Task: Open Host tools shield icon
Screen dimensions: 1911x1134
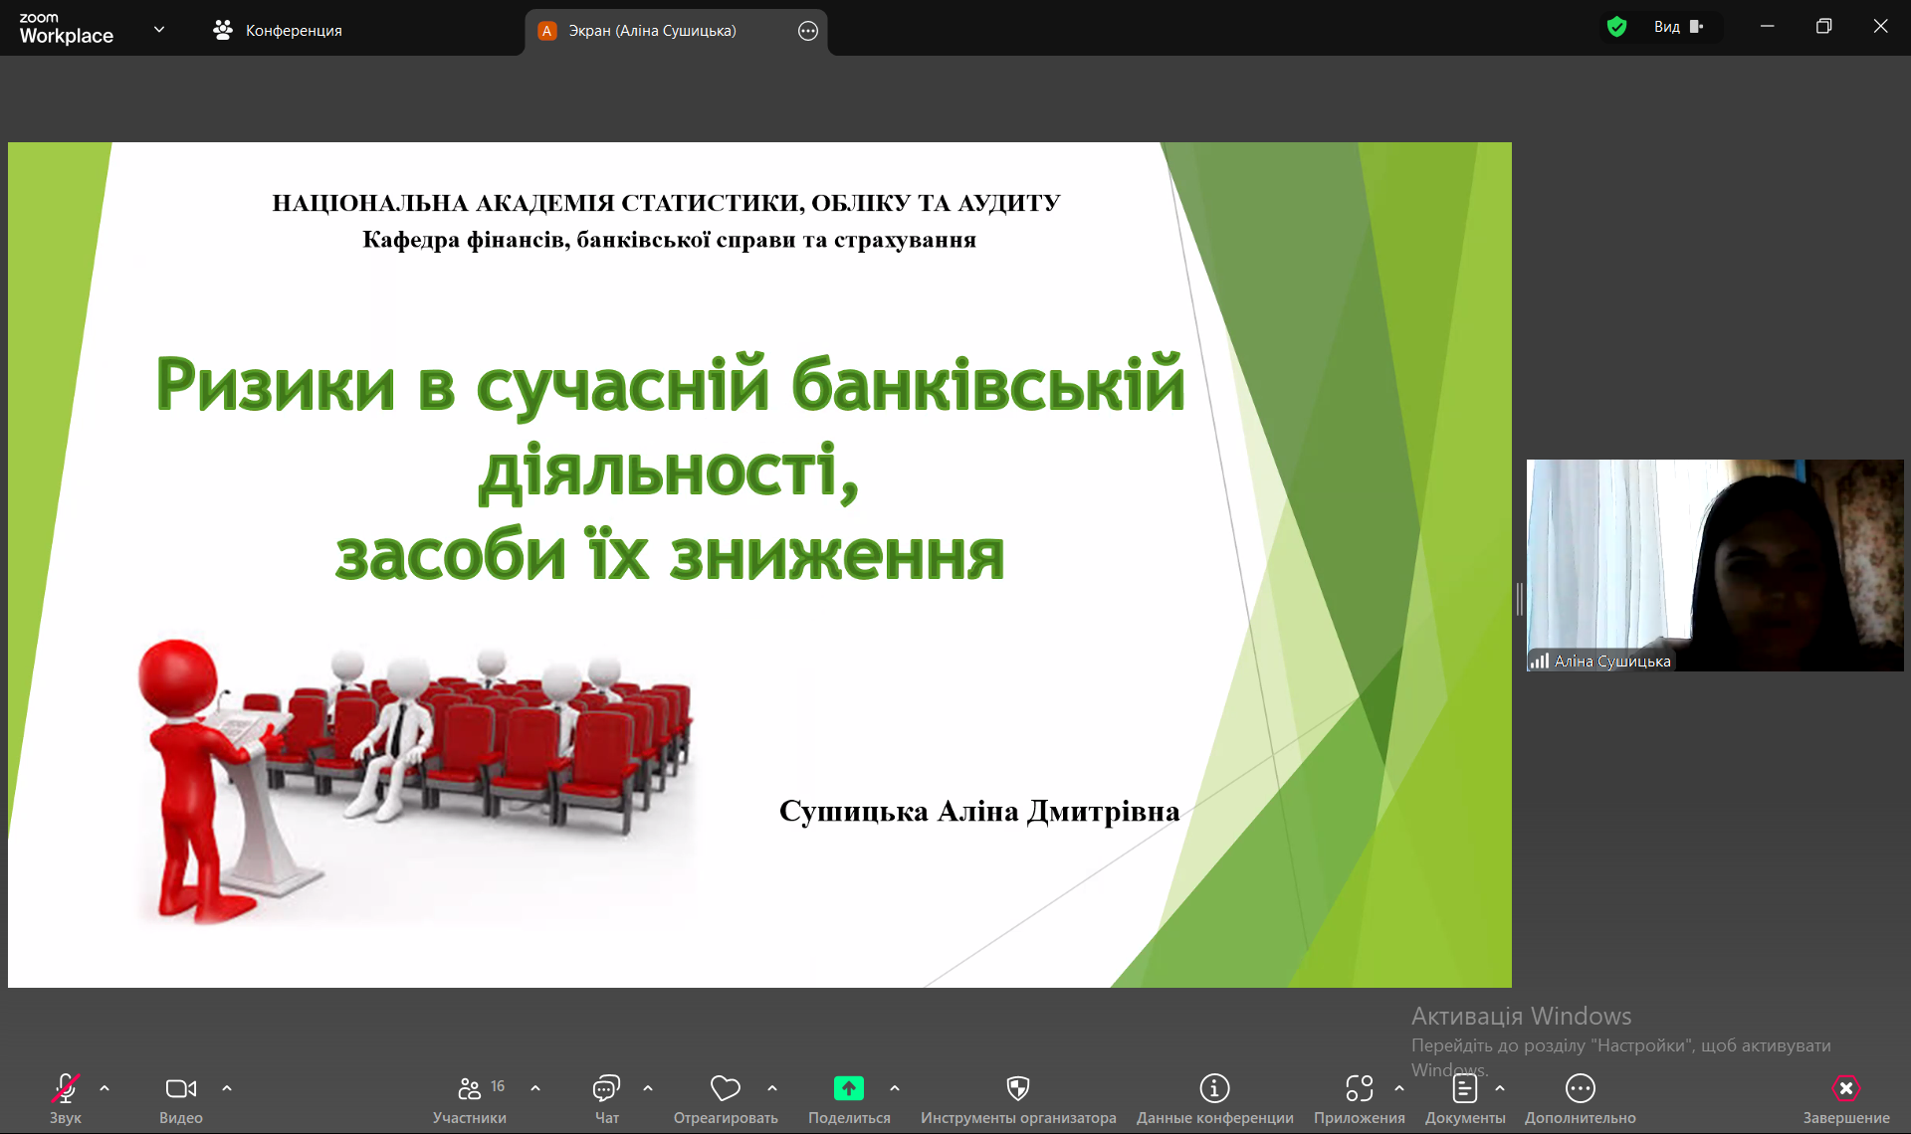Action: [1017, 1088]
